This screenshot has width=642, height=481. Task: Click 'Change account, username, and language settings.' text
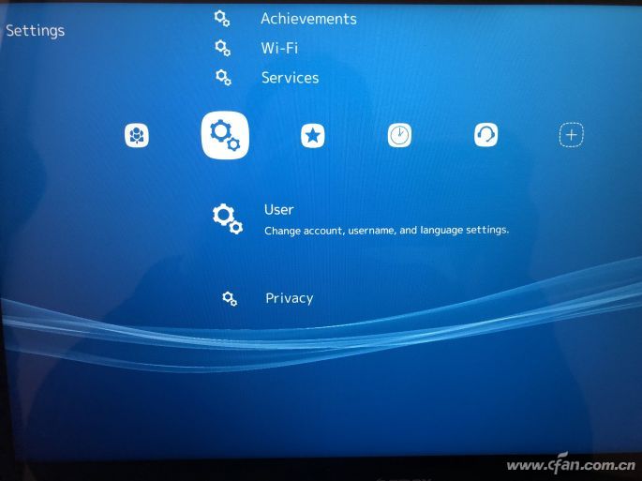[386, 231]
